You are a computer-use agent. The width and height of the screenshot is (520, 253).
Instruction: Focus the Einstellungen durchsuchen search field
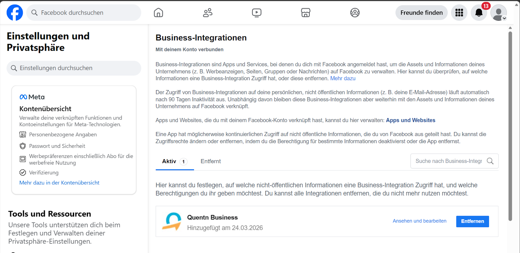click(x=74, y=68)
